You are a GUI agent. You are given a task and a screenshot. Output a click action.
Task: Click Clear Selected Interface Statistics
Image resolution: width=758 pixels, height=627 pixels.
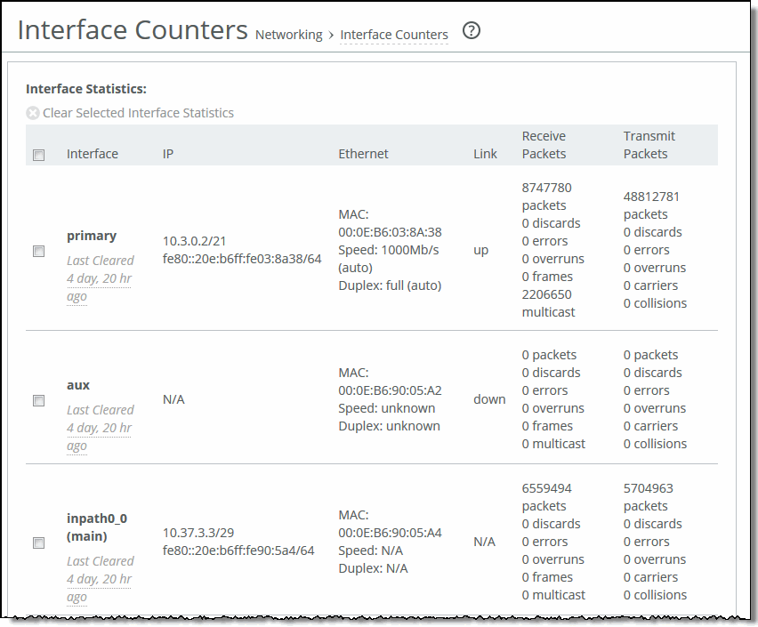pyautogui.click(x=138, y=113)
